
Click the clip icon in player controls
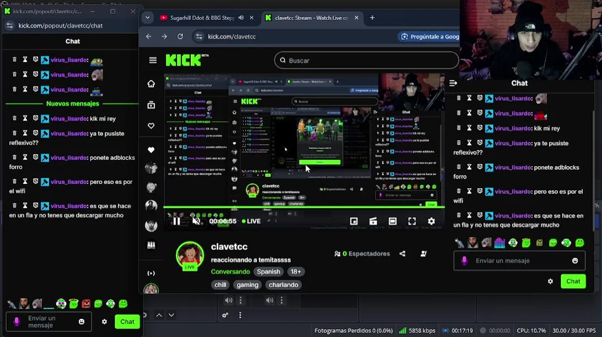pyautogui.click(x=373, y=221)
